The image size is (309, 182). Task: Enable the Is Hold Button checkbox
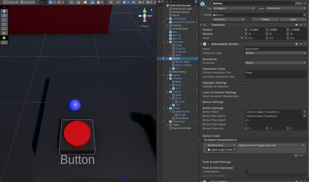246,171
